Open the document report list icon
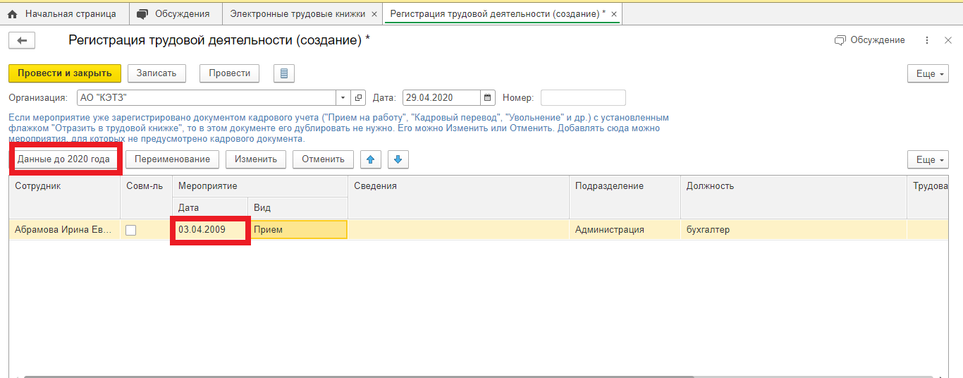Viewport: 963px width, 378px height. (x=283, y=73)
